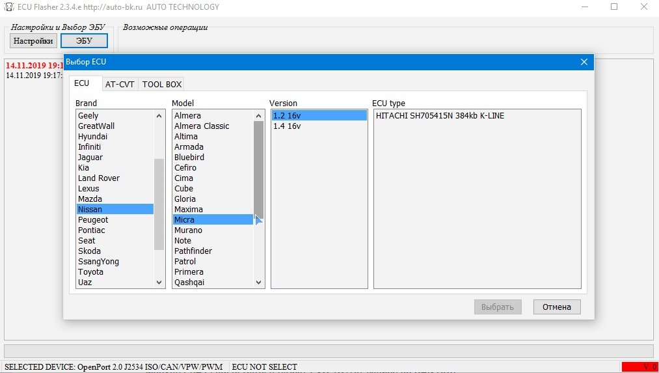Select GreatWall in the Brand list

114,126
